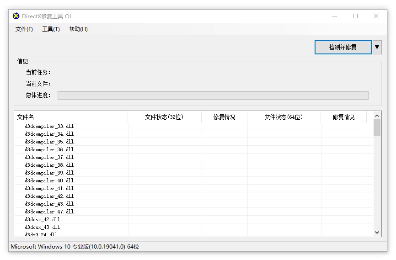Open the 工具(T) menu
This screenshot has height=260, width=396.
click(x=51, y=29)
